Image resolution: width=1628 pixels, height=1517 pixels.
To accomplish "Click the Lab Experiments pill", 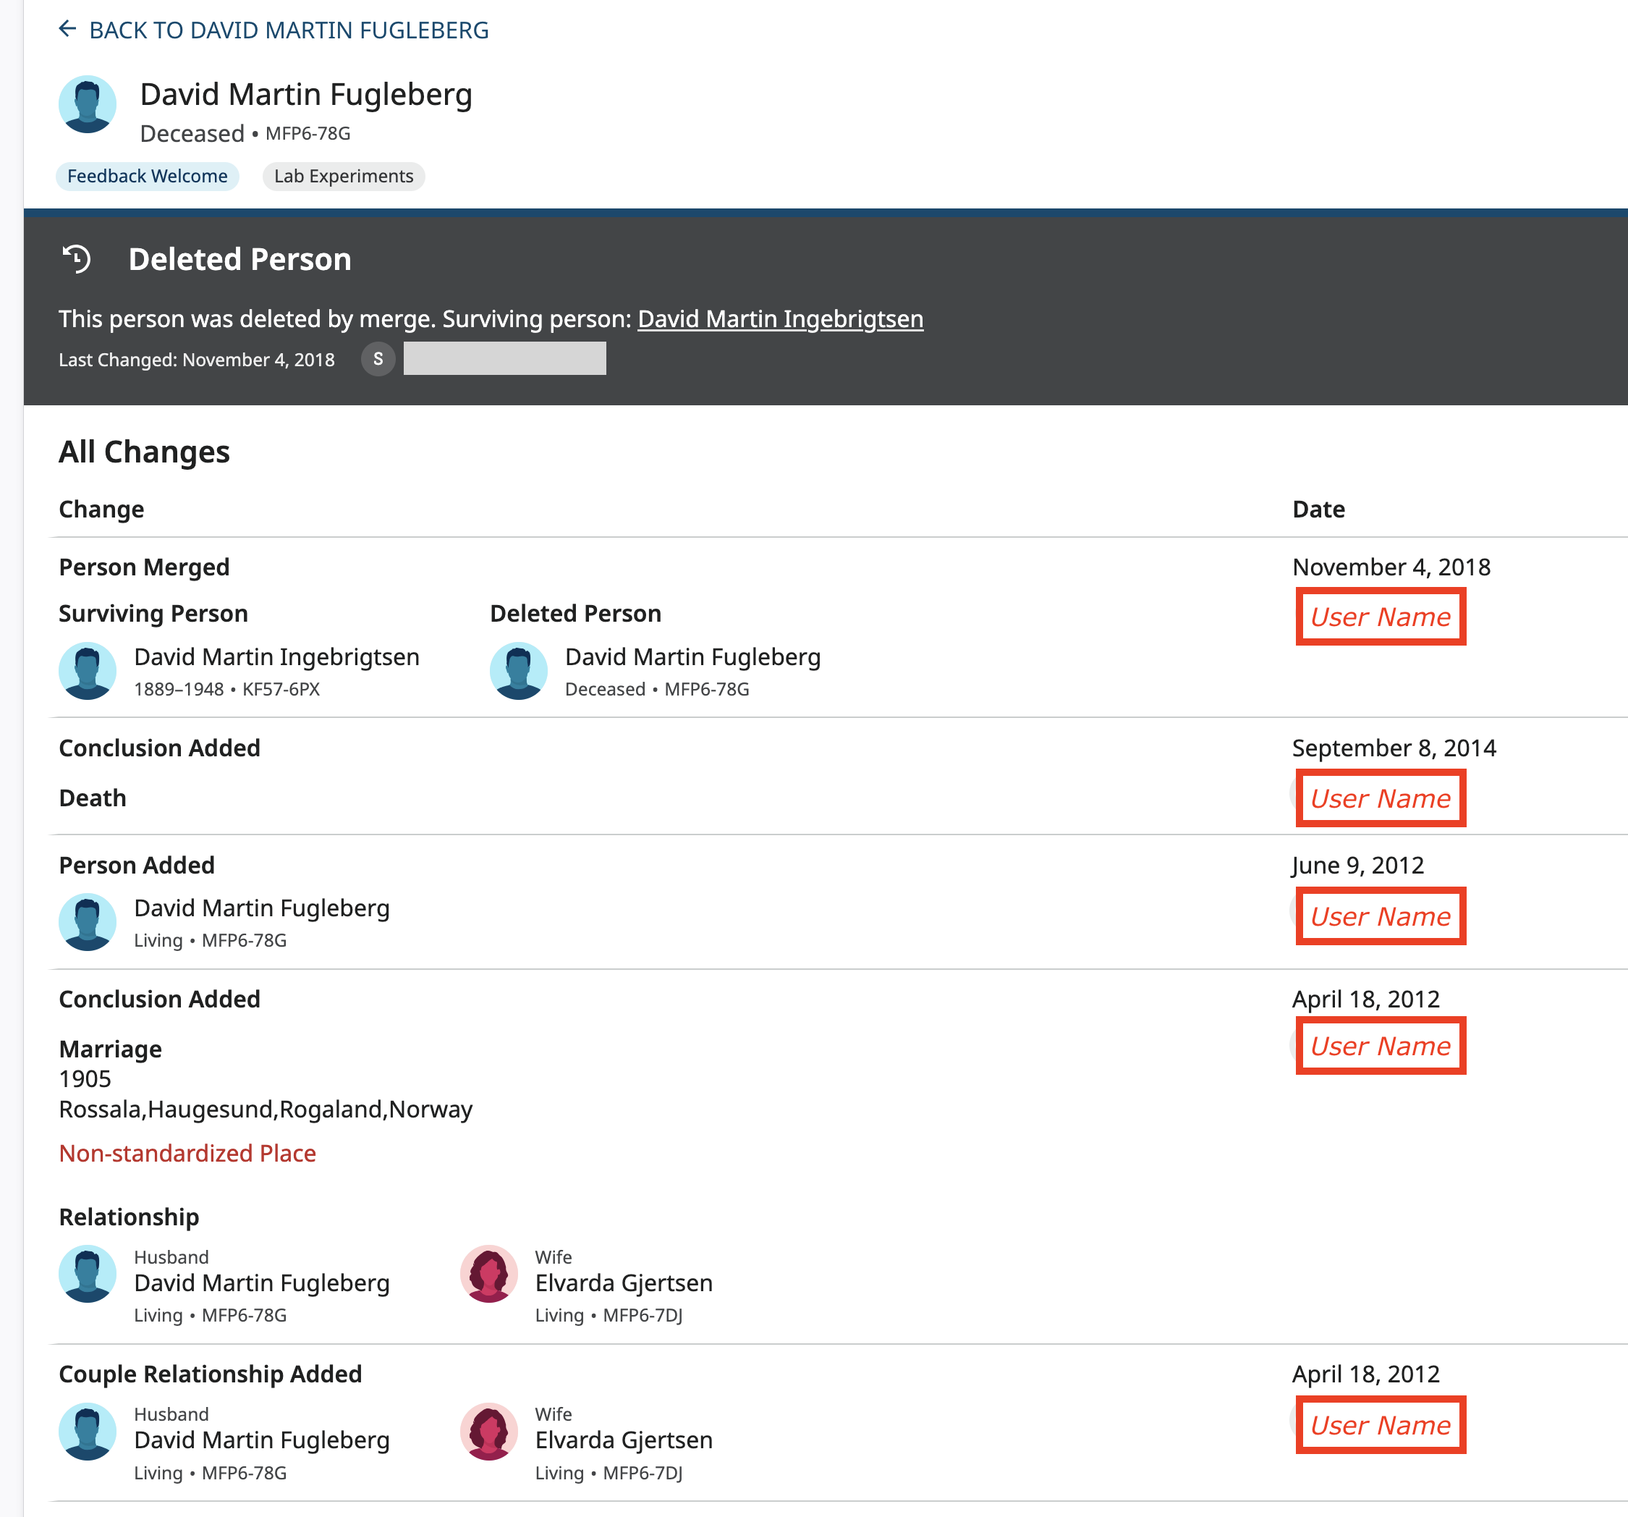I will tap(343, 176).
